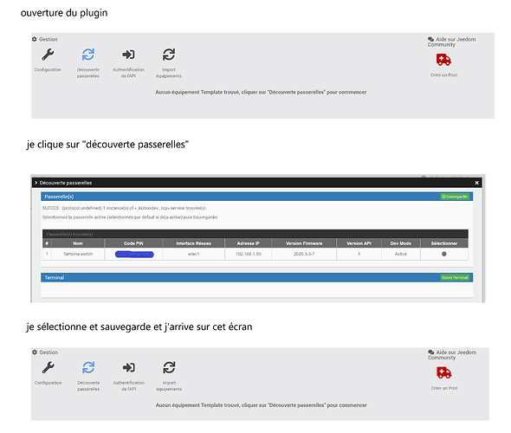511x433 pixels.
Task: Click chevron beside Découverte passerelles dialog title
Action: click(36, 183)
